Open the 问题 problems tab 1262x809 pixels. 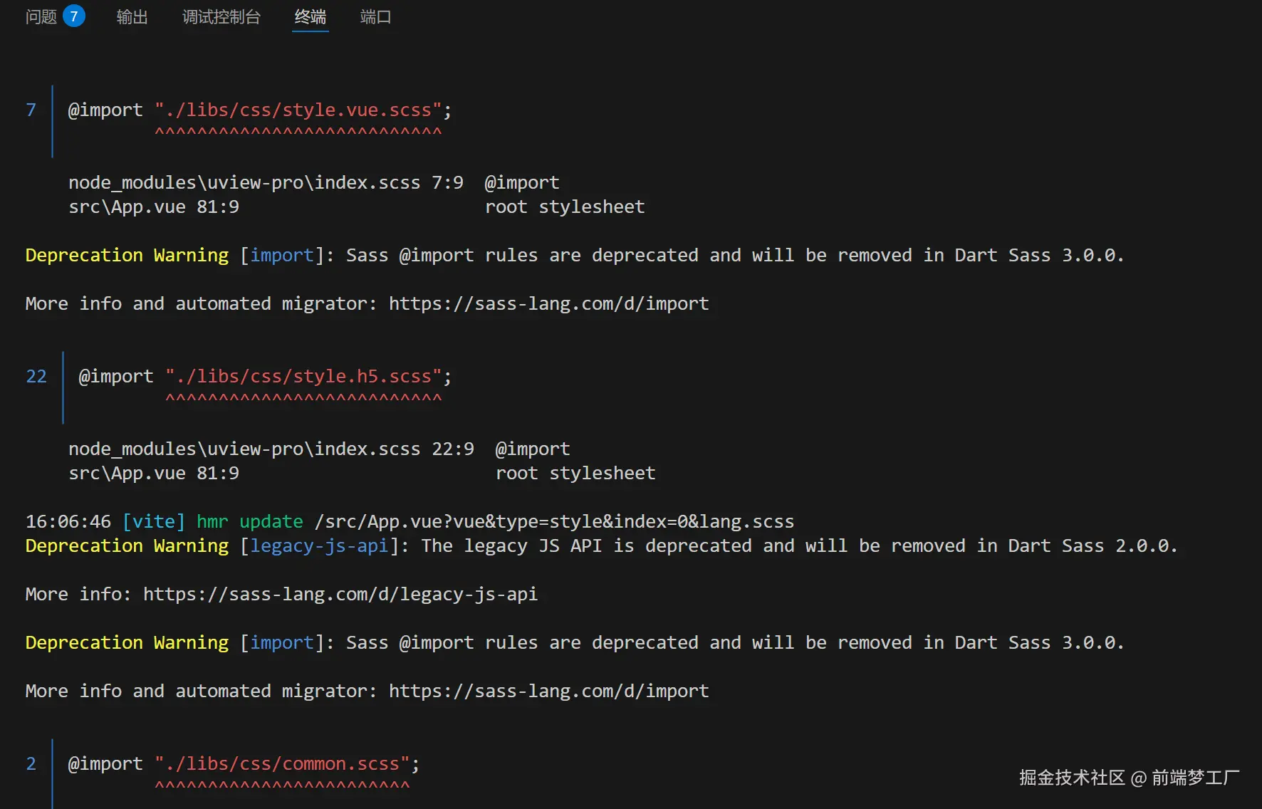(x=41, y=16)
